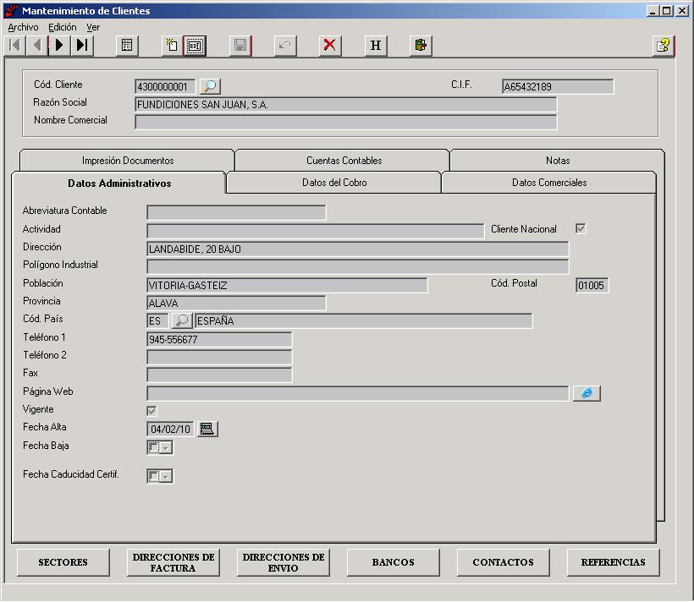Open the Ver menu
This screenshot has height=602, width=694.
point(93,27)
